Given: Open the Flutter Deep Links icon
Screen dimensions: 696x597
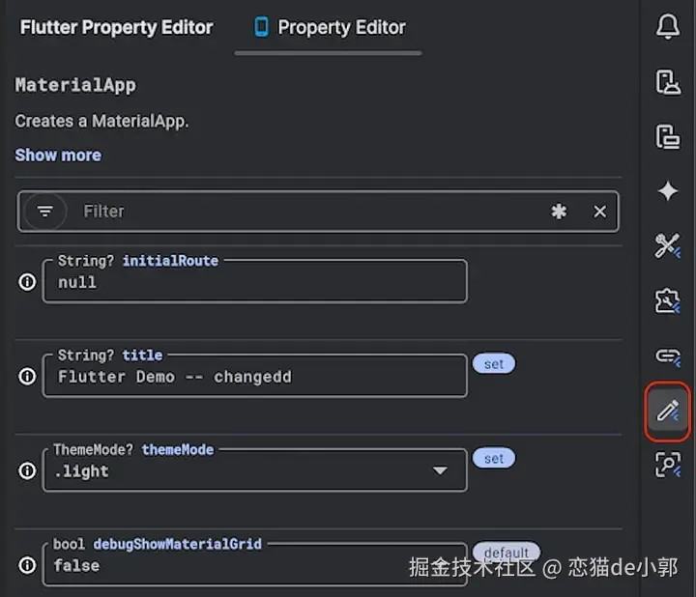Looking at the screenshot, I should point(668,355).
